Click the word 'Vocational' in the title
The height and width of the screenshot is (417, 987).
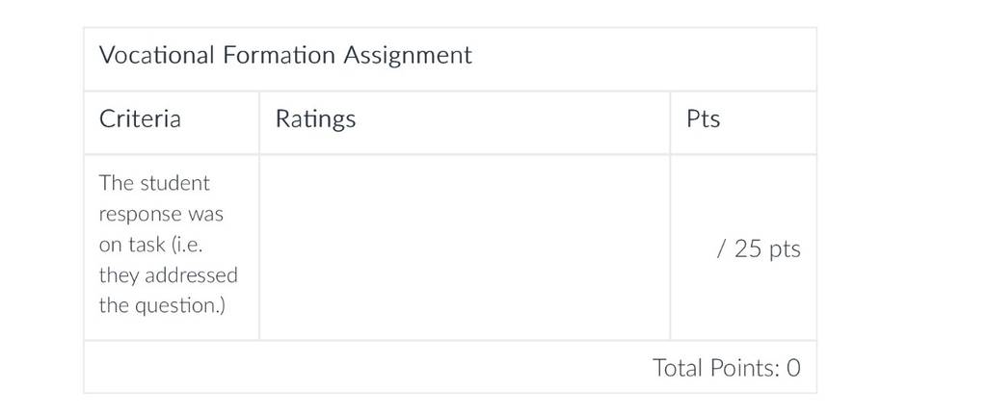(157, 55)
